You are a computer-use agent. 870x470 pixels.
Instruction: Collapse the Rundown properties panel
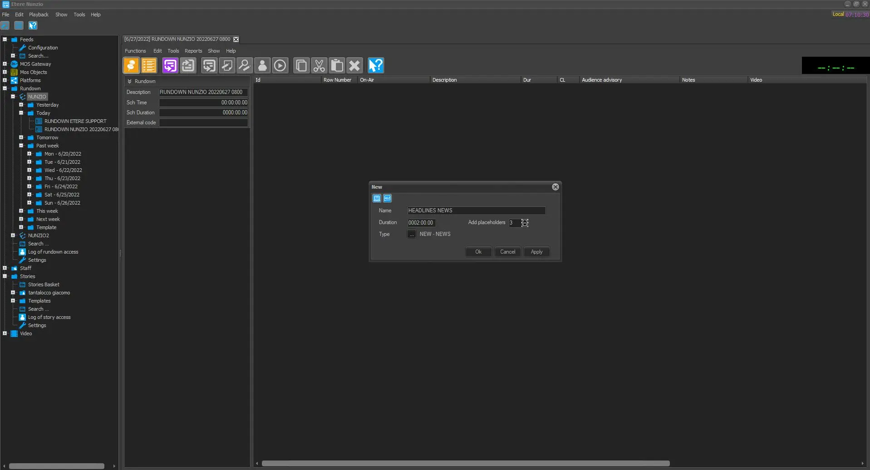point(129,81)
